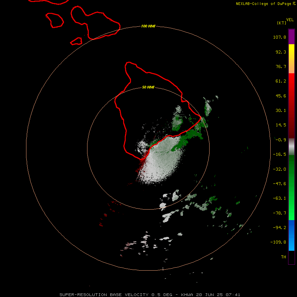Click the 45.6 legend value
This screenshot has width=297, height=297.
[281, 96]
